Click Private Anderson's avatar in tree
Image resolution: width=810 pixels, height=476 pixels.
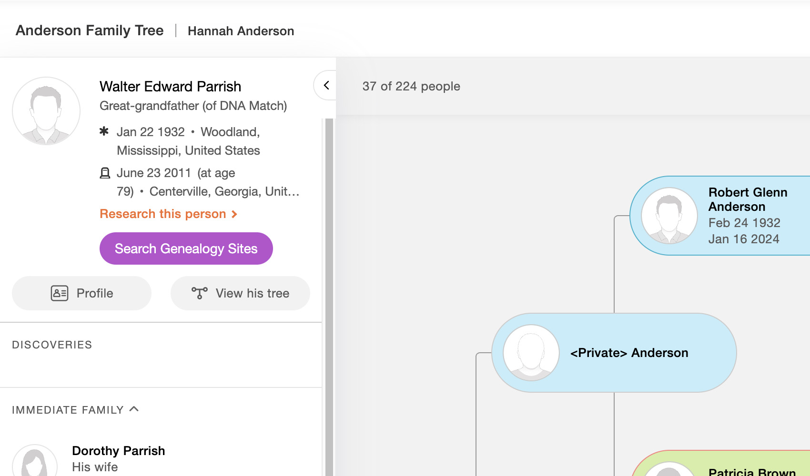531,353
